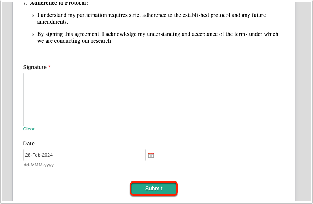313x204 pixels.
Task: Click inside the empty Signature drawing box
Action: [154, 100]
